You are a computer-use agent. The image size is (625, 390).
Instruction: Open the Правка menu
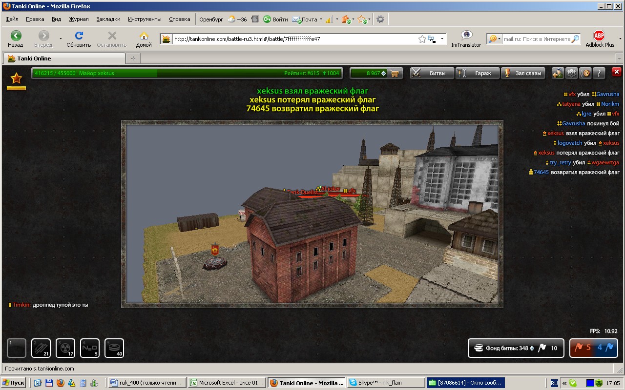pos(35,19)
